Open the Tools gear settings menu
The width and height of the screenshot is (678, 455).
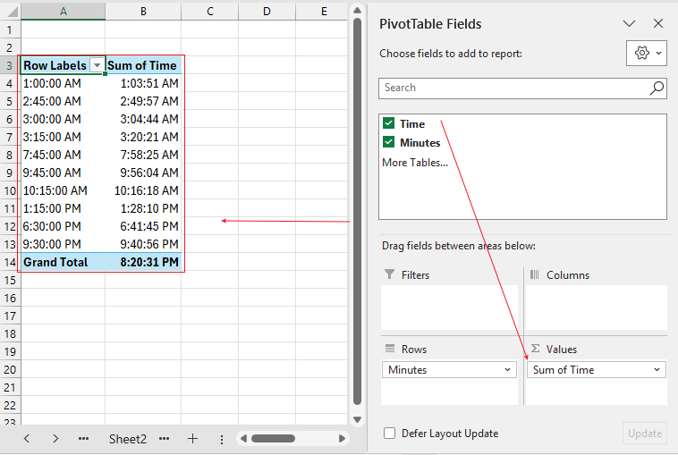648,54
